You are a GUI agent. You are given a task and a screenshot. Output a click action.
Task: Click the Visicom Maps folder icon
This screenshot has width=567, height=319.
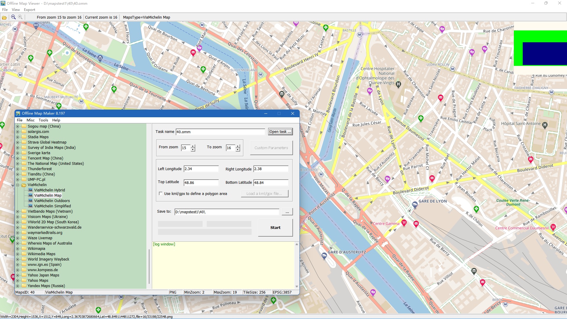[x=24, y=217]
